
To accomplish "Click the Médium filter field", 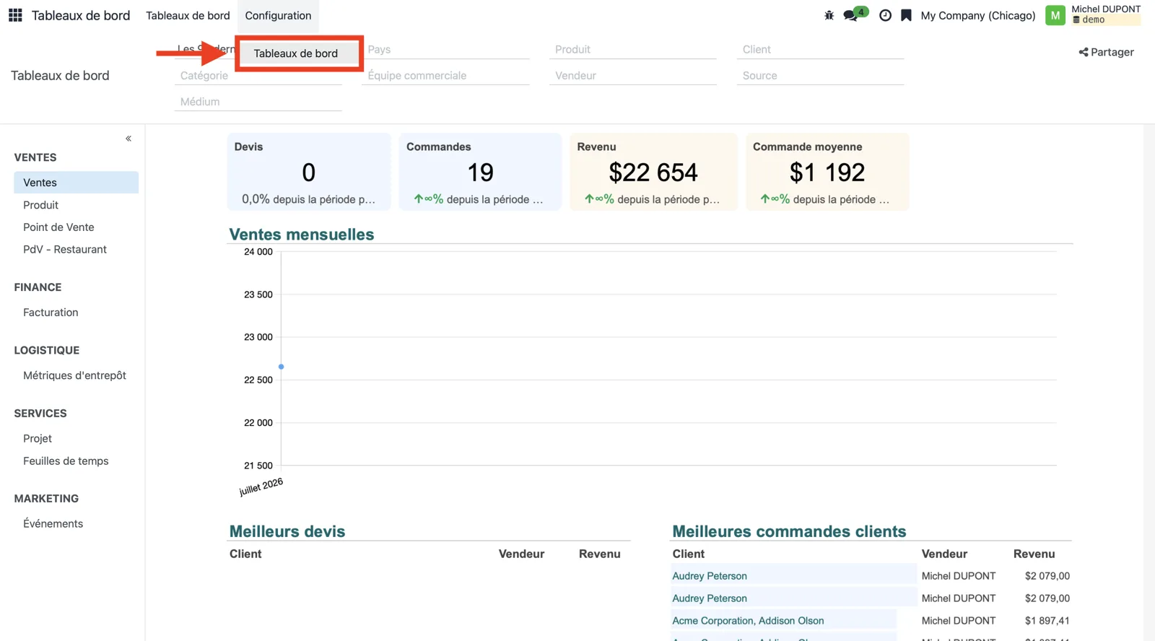I will coord(258,102).
